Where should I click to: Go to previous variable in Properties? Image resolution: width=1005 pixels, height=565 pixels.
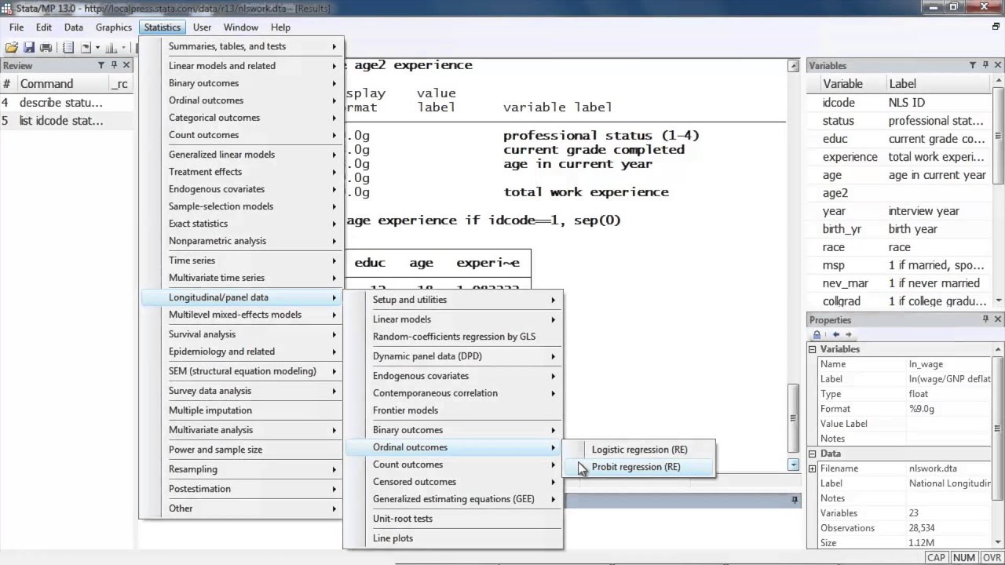click(835, 334)
